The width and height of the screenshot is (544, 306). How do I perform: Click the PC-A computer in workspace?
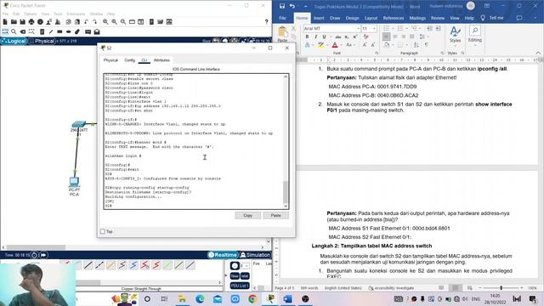[74, 182]
